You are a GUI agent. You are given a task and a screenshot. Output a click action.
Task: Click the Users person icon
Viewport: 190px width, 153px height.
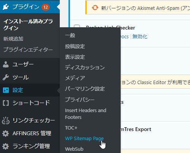6,64
